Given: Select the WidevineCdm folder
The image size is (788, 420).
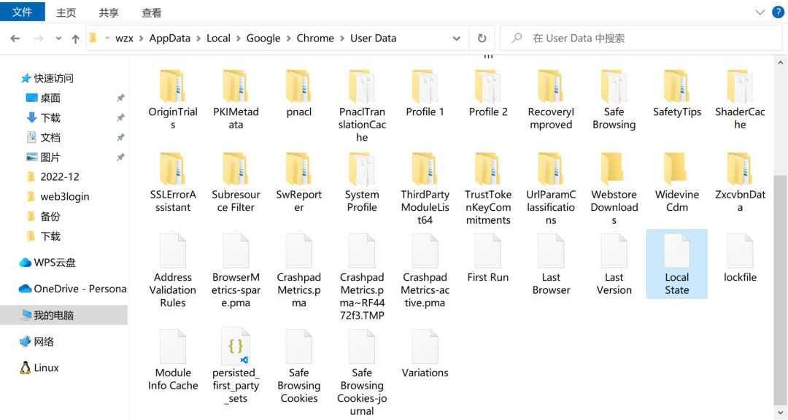Looking at the screenshot, I should (x=676, y=181).
